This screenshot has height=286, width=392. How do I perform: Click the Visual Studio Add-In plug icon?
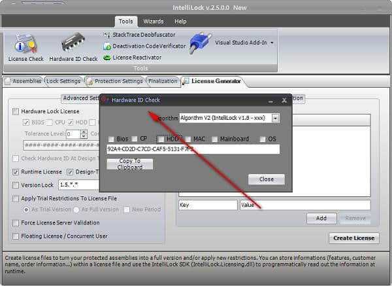[x=200, y=44]
